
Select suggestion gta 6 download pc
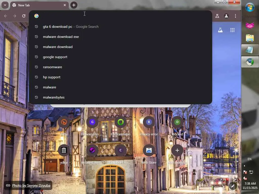[x=120, y=27]
